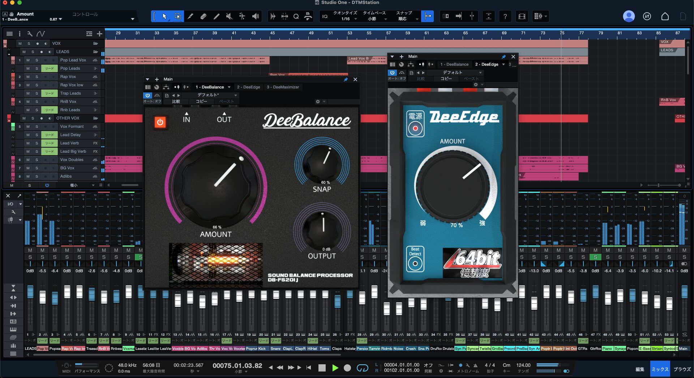The width and height of the screenshot is (694, 378).
Task: Return to zero in the transport
Action: (x=309, y=368)
